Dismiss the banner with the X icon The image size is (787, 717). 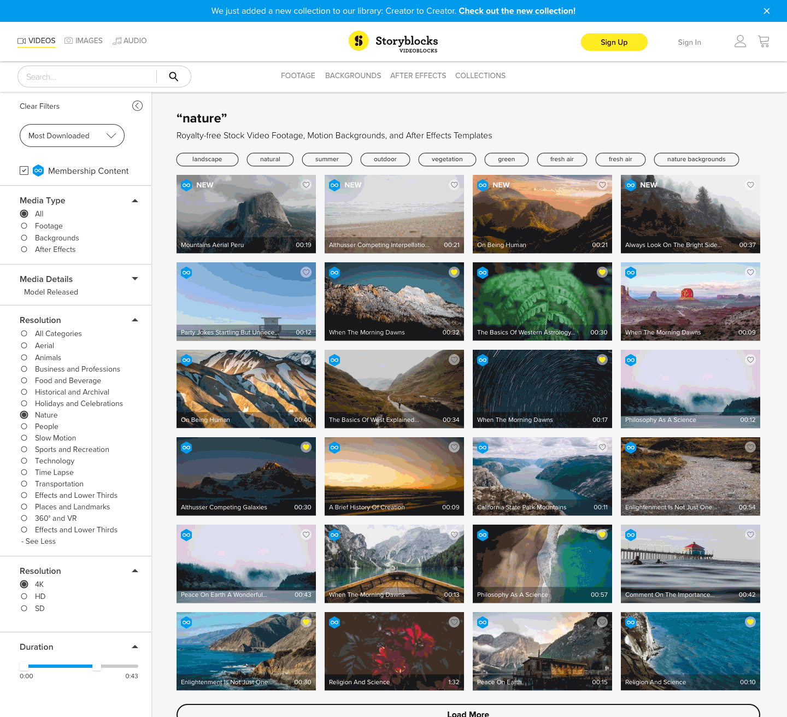tap(767, 11)
